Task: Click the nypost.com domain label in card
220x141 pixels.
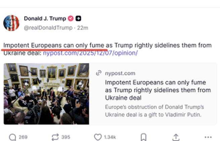Action: tap(120, 73)
